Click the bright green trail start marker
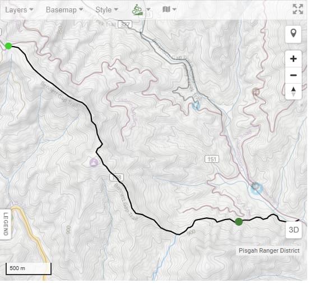This screenshot has width=310, height=283. [x=8, y=46]
